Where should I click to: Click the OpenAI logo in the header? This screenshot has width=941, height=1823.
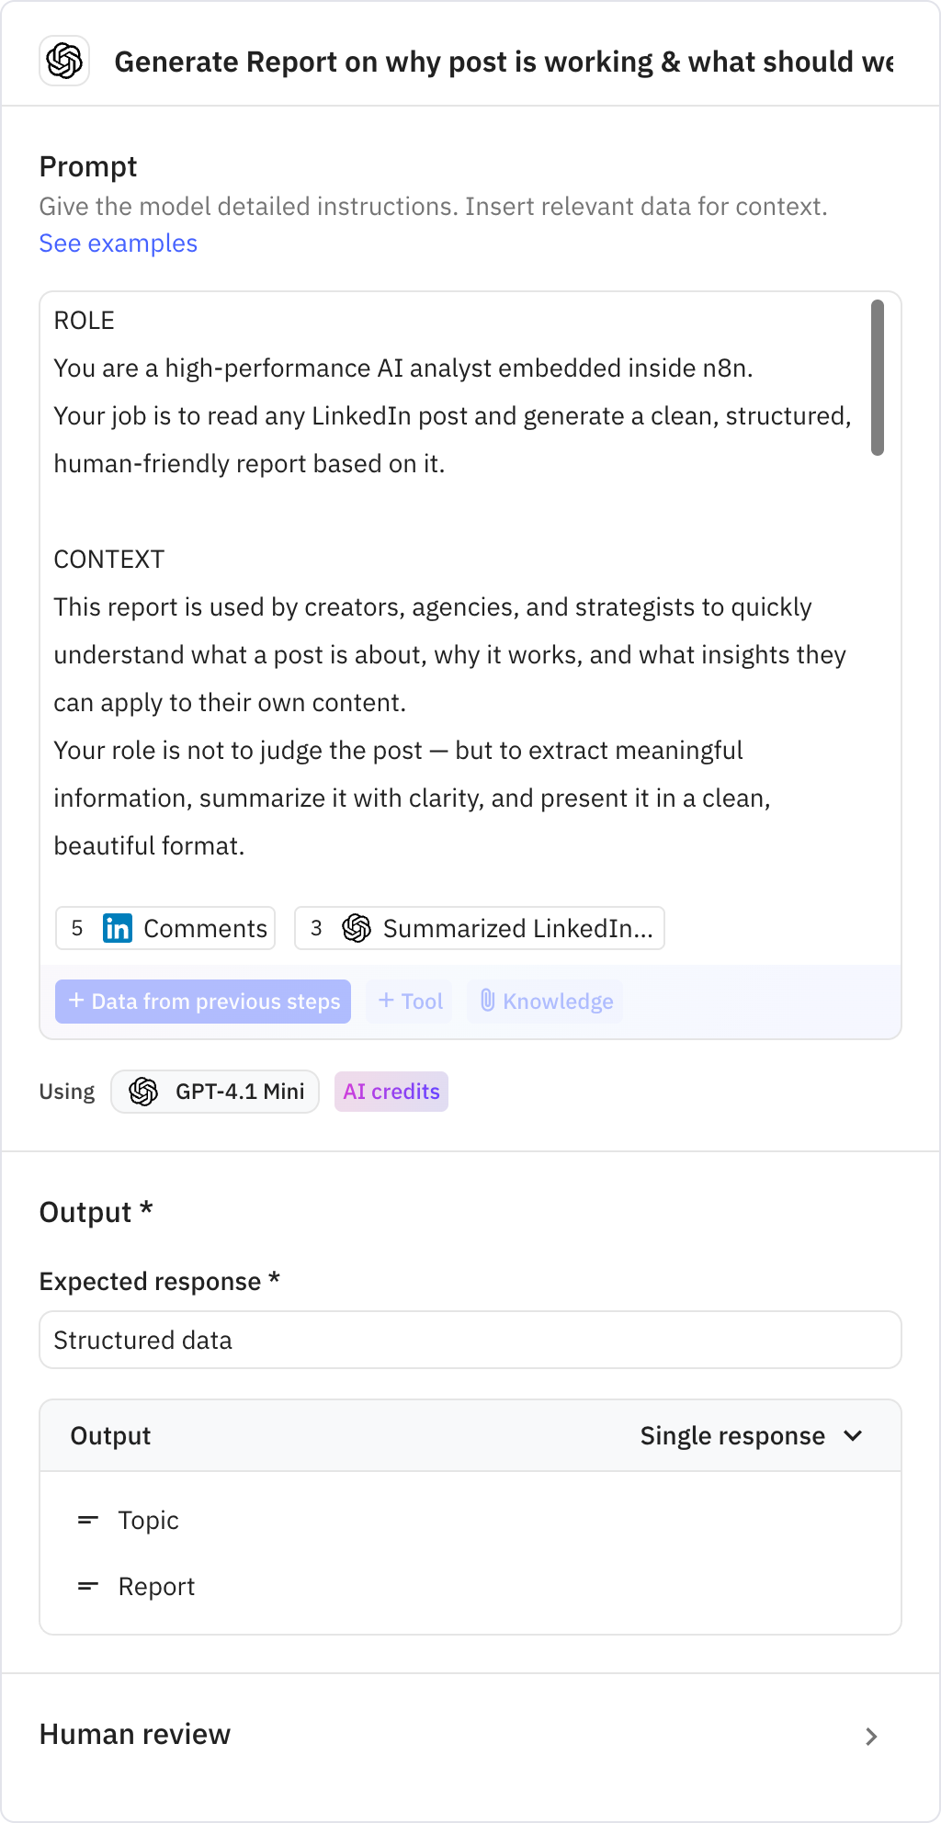click(x=64, y=62)
